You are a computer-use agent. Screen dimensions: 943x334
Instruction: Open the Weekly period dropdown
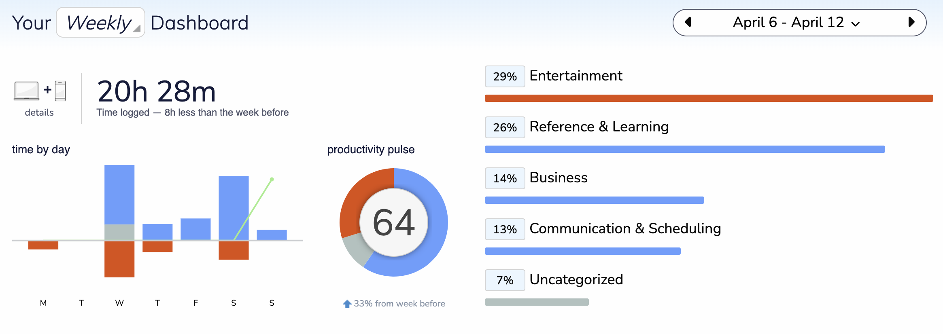click(x=100, y=23)
